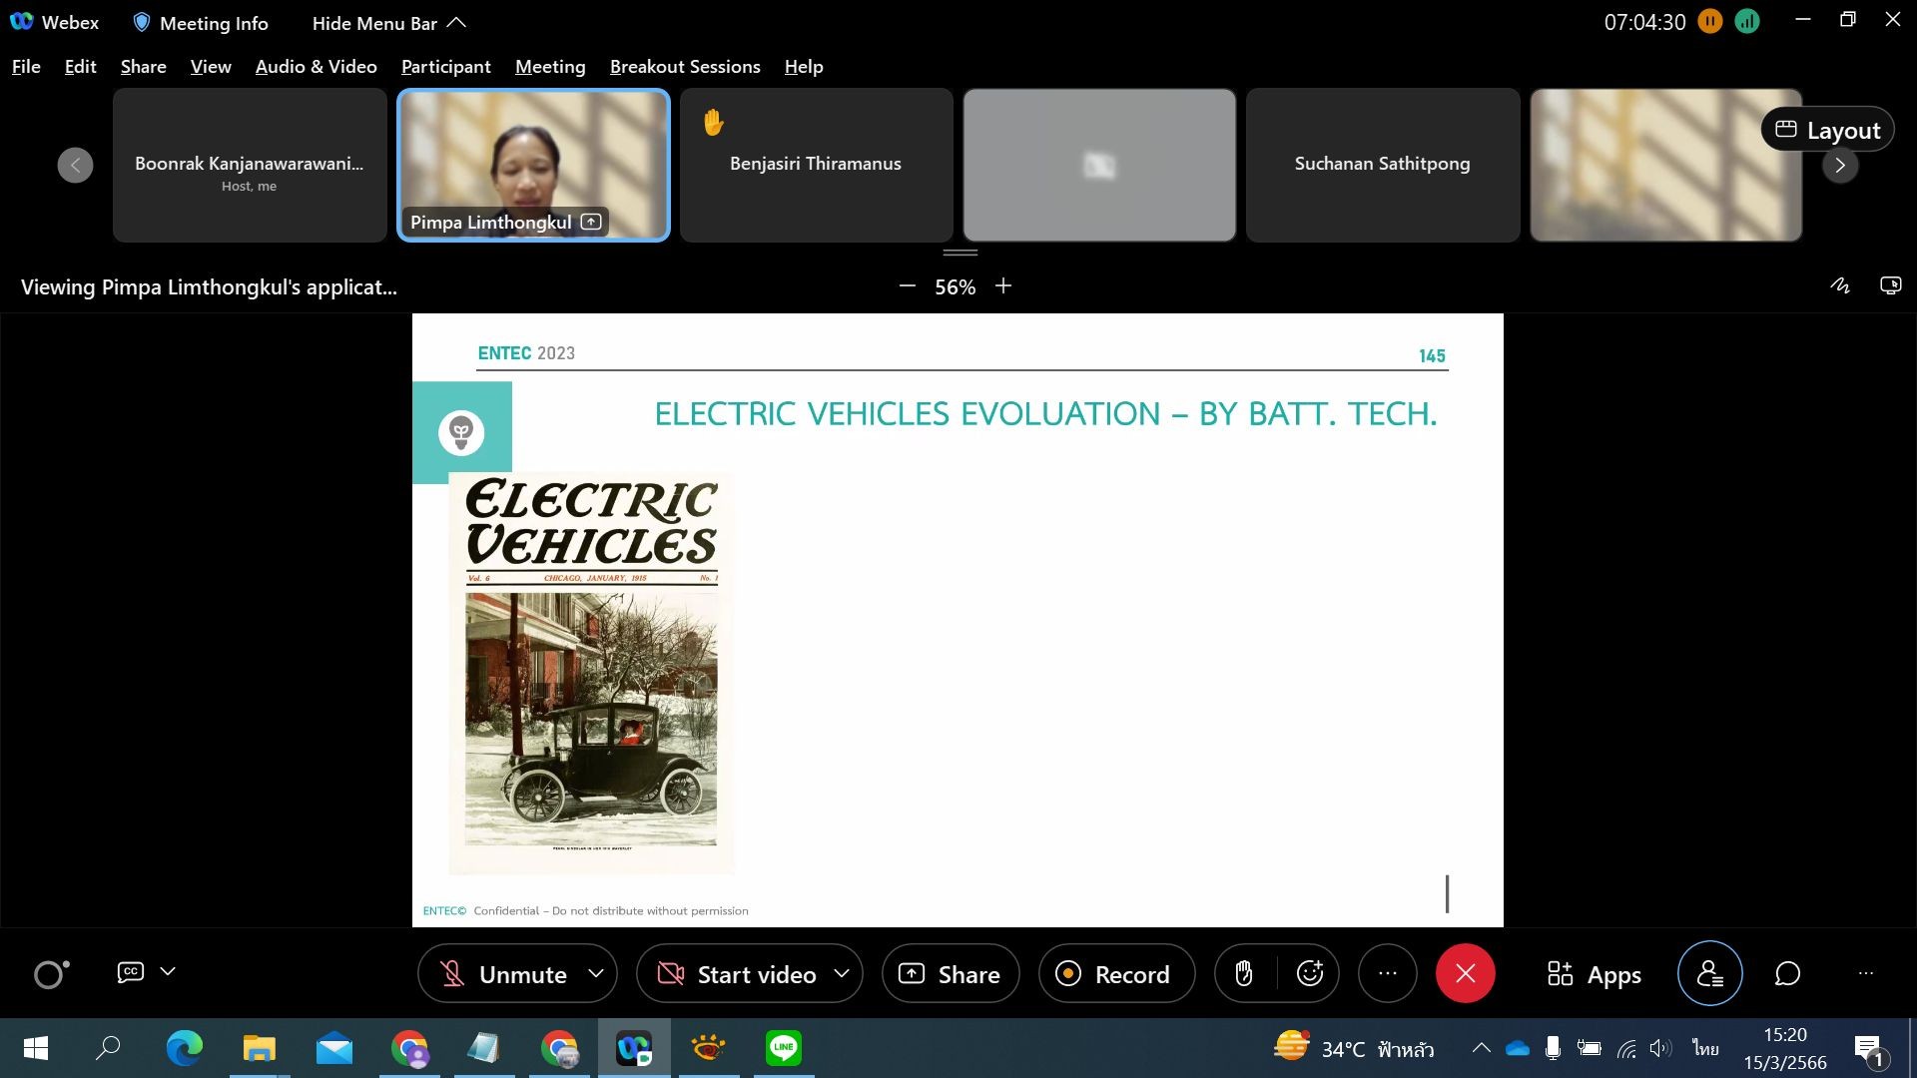Viewport: 1917px width, 1078px height.
Task: Open volume control in system tray
Action: (1659, 1048)
